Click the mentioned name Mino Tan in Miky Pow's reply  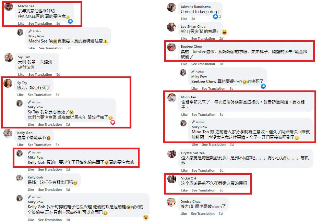coord(200,132)
